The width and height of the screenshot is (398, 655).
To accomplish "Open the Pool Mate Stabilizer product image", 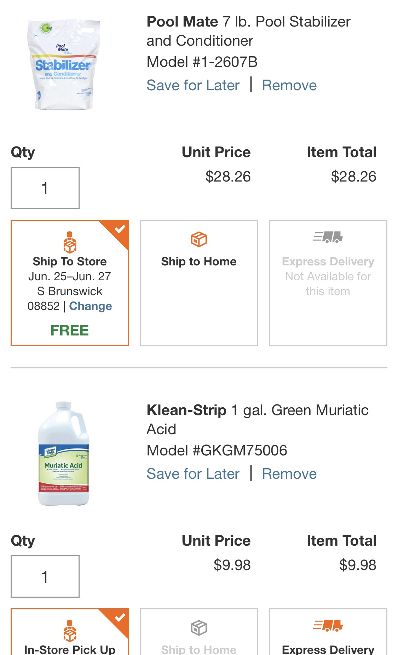I will coord(64,65).
